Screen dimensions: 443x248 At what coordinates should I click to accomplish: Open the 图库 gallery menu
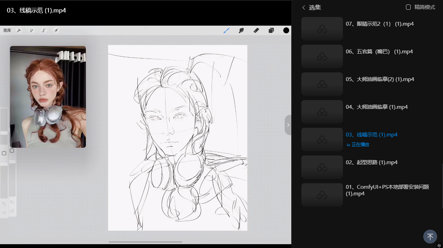coord(7,30)
